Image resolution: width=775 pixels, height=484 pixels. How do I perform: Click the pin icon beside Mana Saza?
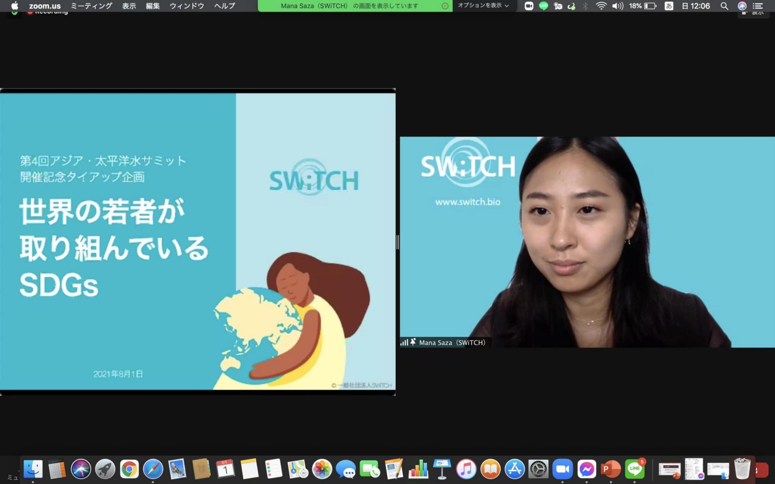(413, 342)
